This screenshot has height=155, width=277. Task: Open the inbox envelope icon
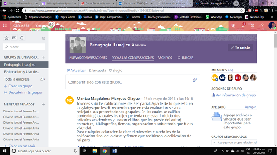point(14,37)
